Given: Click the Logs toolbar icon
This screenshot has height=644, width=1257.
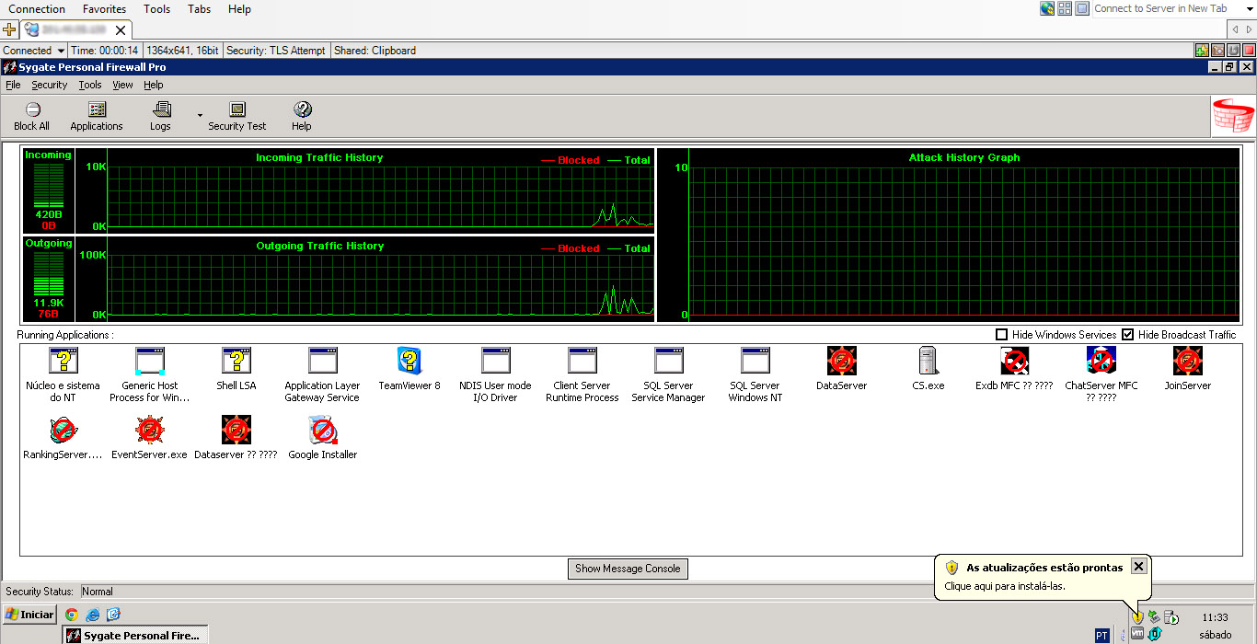Looking at the screenshot, I should coord(160,114).
